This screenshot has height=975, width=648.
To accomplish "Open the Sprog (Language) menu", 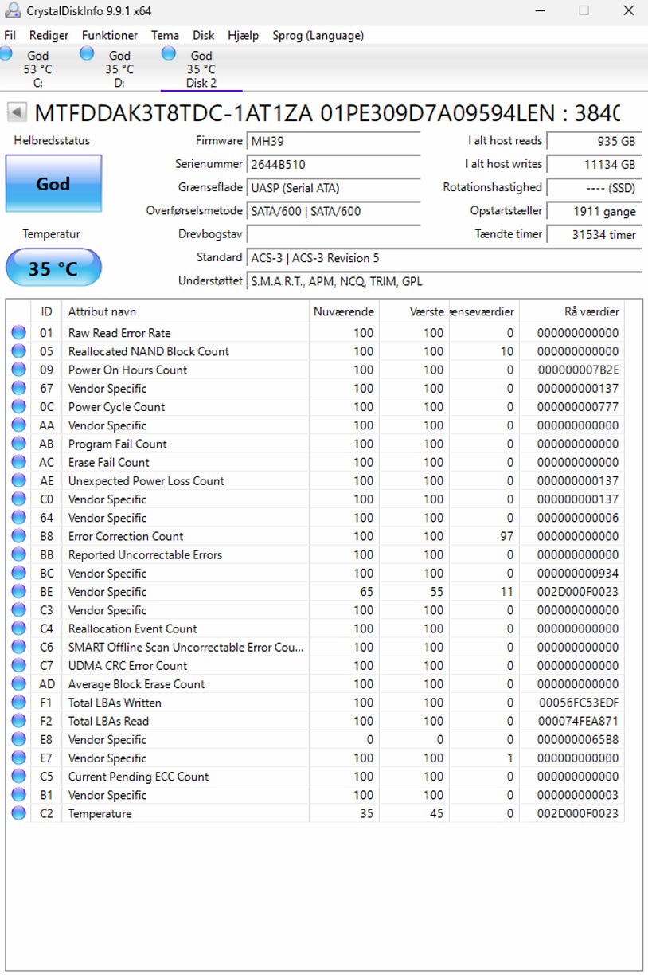I will click(318, 35).
